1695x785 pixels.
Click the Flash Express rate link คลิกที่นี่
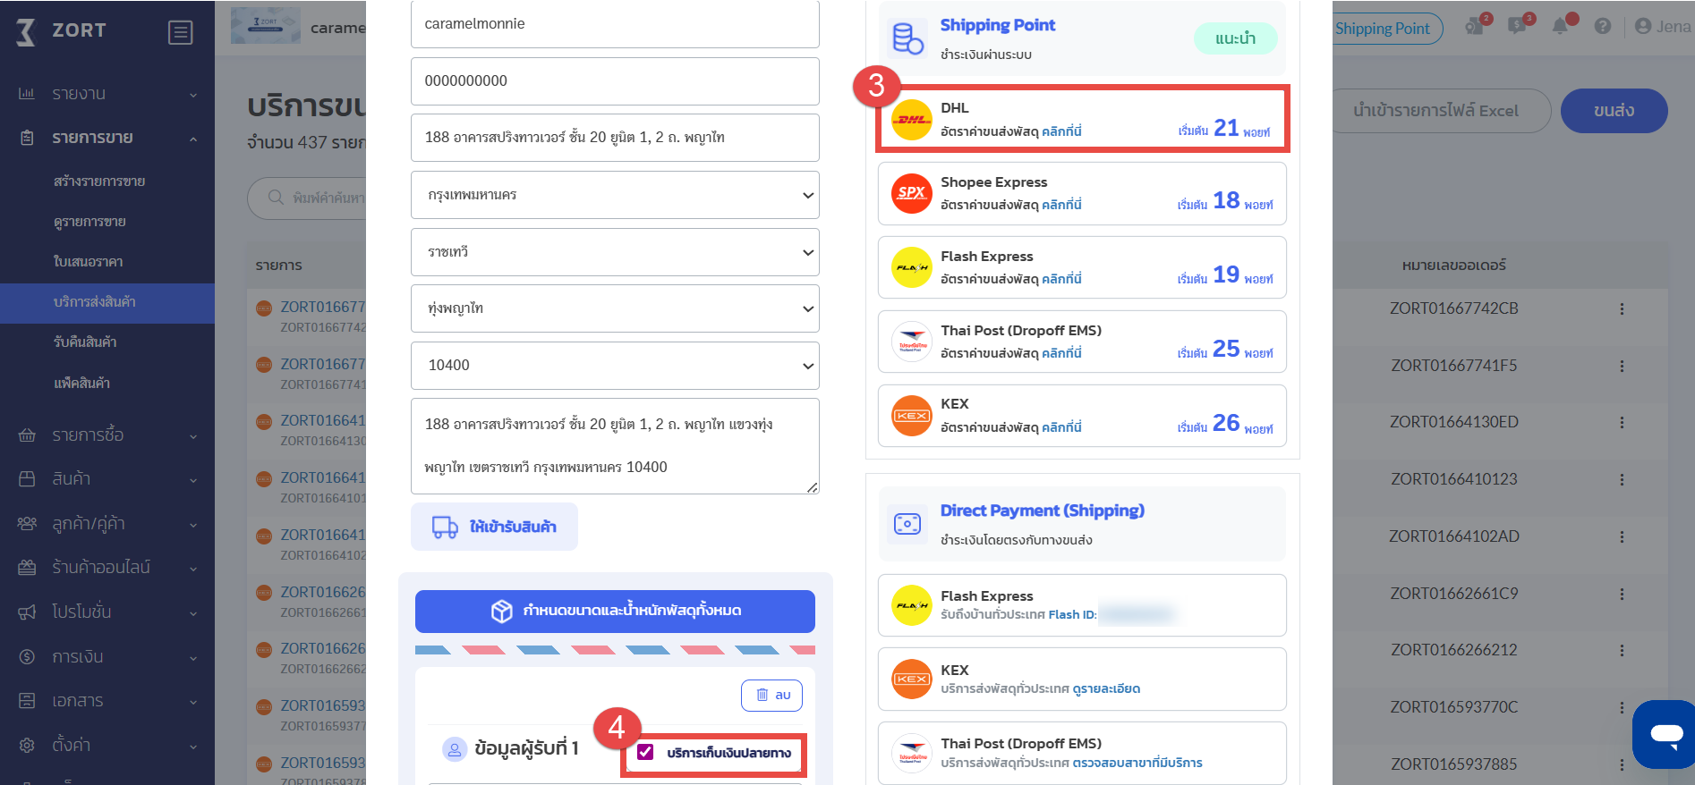(1061, 279)
